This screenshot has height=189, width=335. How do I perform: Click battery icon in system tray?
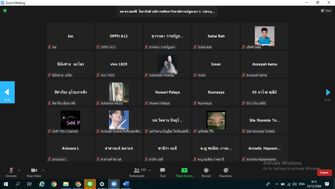(x=283, y=184)
